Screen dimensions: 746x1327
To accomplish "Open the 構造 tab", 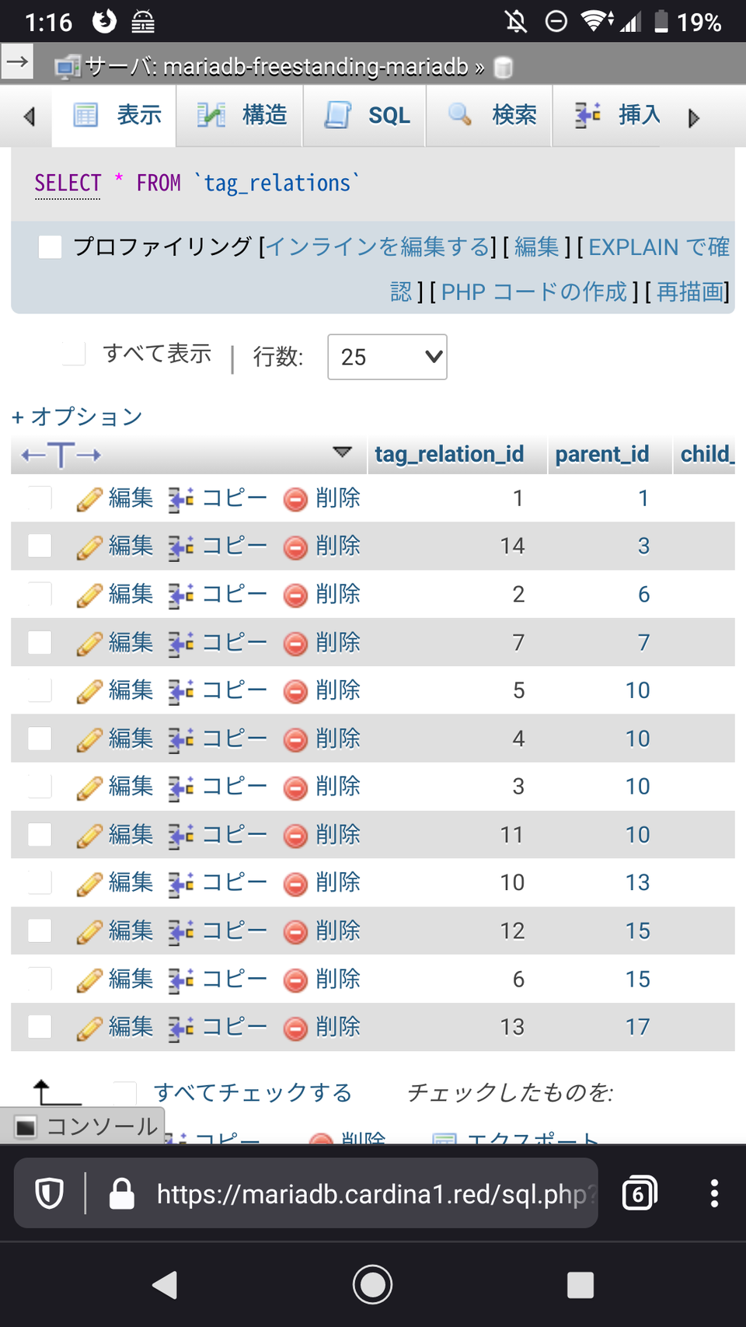I will 240,116.
